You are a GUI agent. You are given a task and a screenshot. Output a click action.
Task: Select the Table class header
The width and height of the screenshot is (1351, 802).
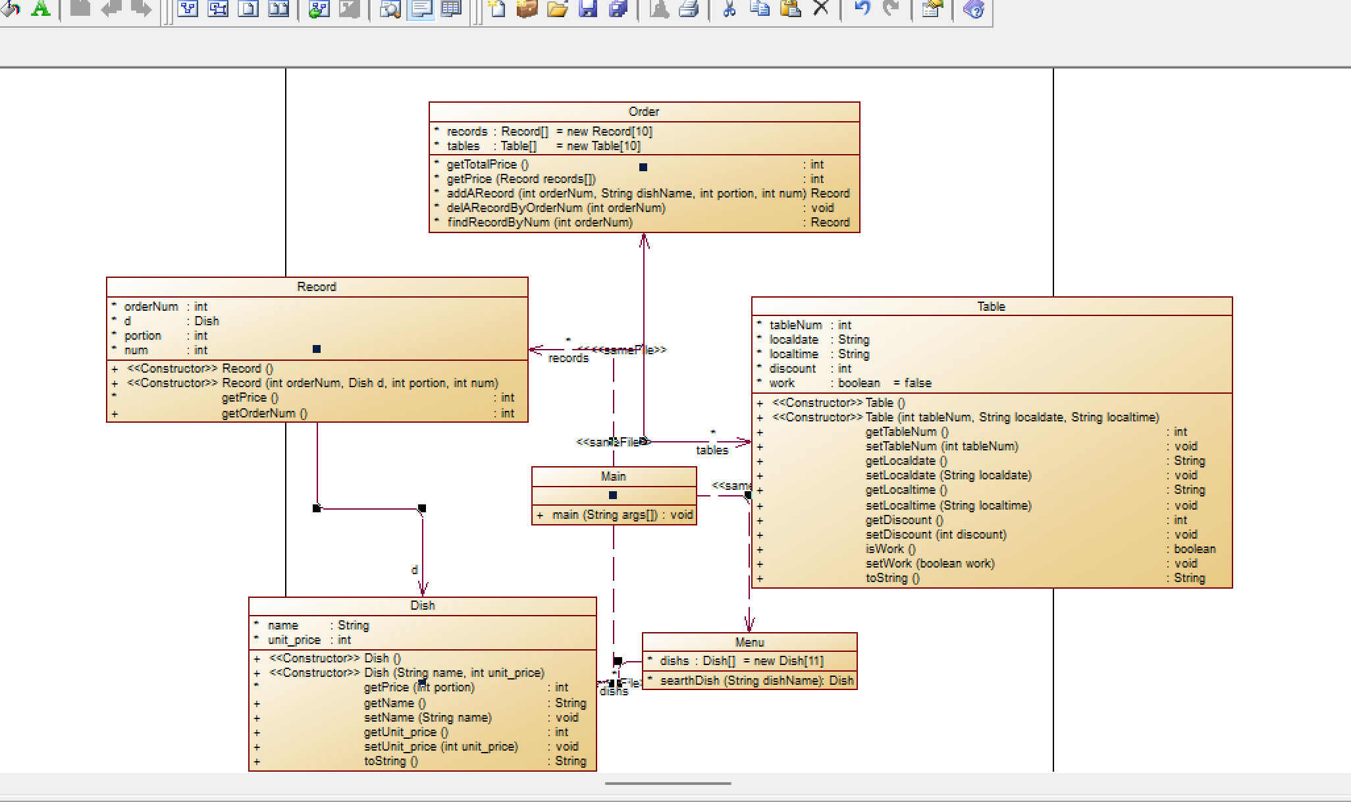click(991, 306)
